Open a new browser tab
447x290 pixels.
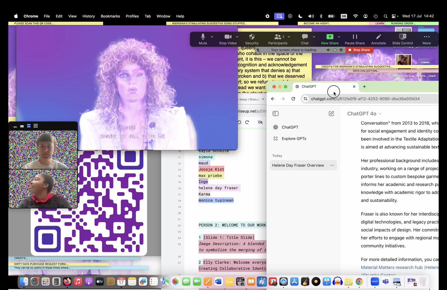[364, 86]
